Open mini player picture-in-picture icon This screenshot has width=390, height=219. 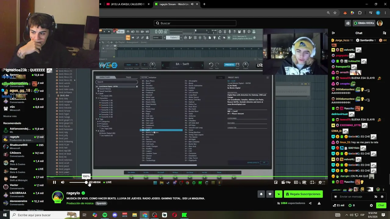(276, 182)
